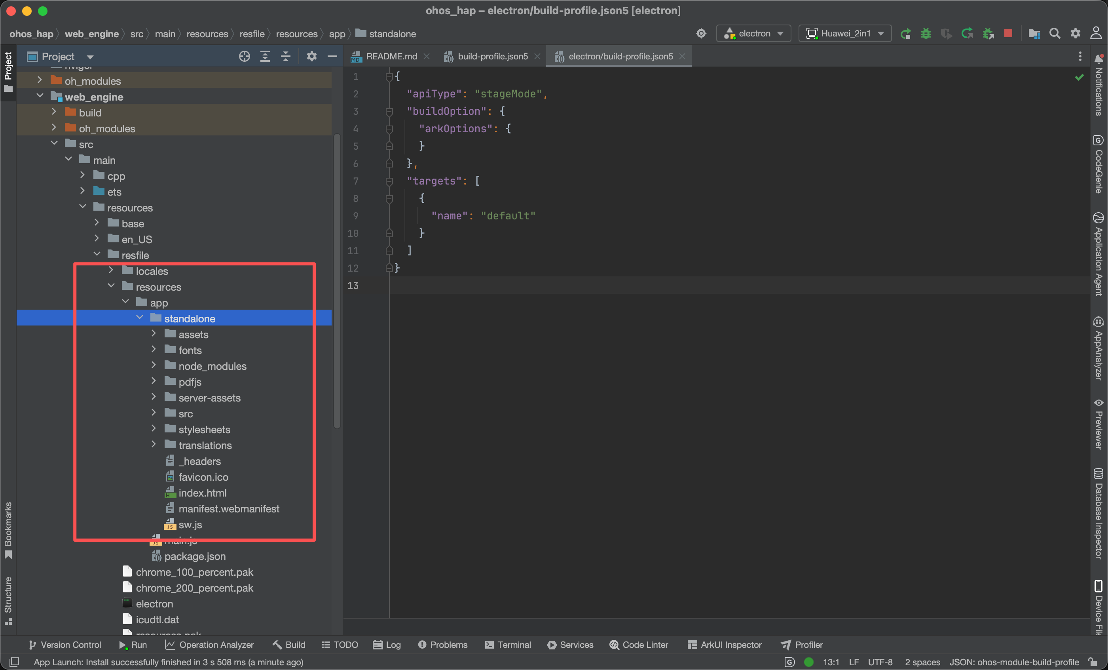Click the hot reload green refresh icon

click(967, 34)
